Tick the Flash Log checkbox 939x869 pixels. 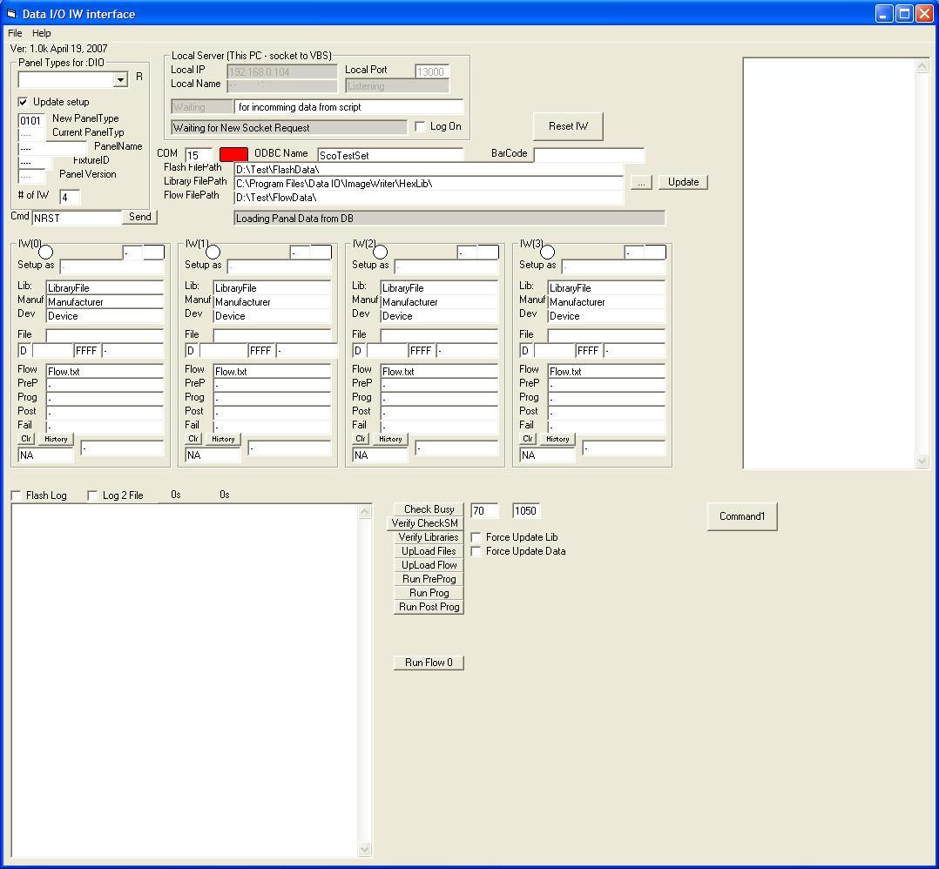pos(17,495)
